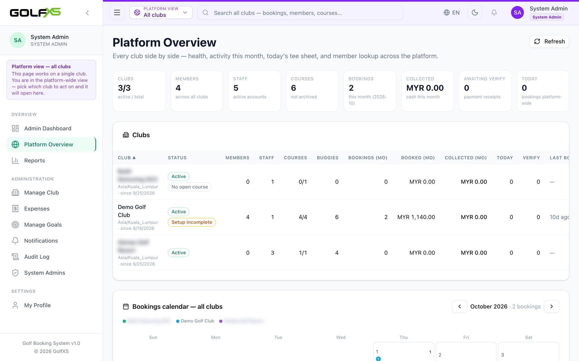The width and height of the screenshot is (579, 361).
Task: Focus the search all clubs field
Action: (x=300, y=13)
